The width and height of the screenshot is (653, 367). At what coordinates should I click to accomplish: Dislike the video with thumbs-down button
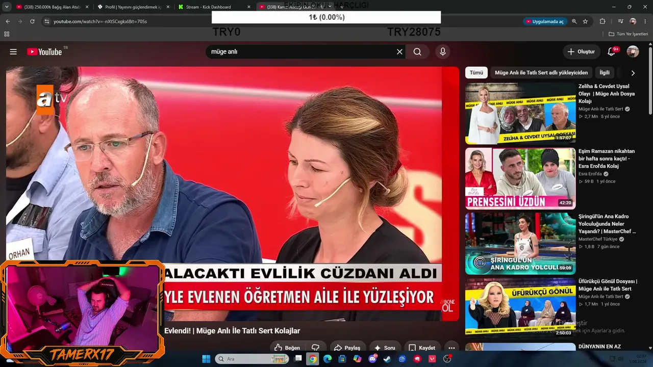(315, 348)
